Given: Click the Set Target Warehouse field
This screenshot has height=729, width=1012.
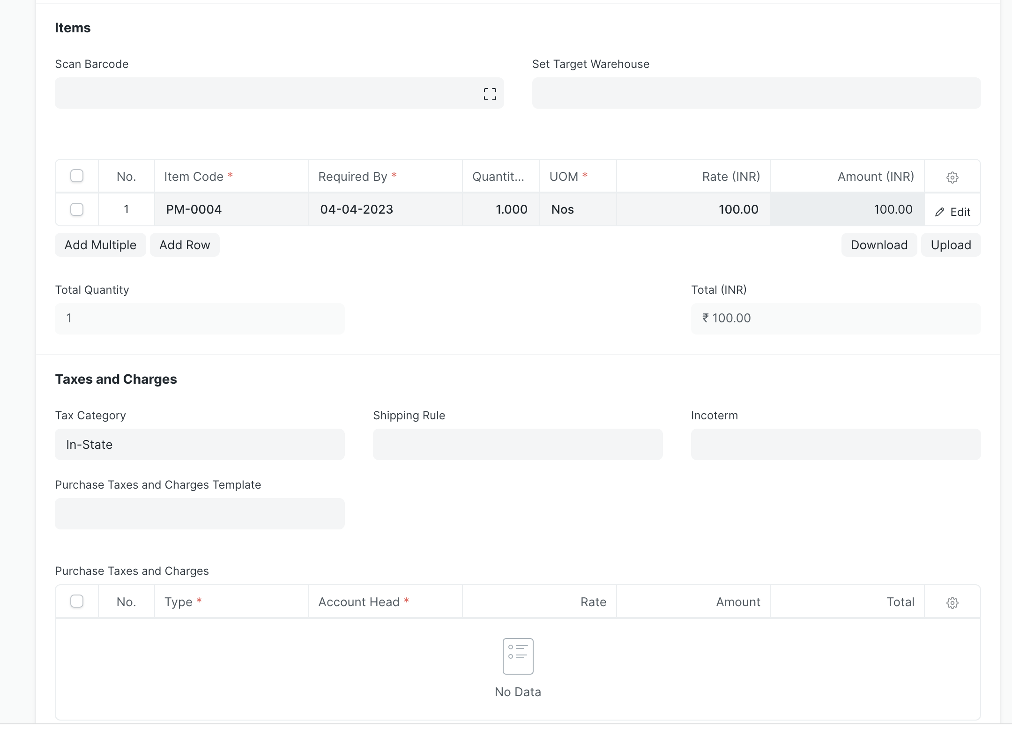Looking at the screenshot, I should tap(756, 93).
